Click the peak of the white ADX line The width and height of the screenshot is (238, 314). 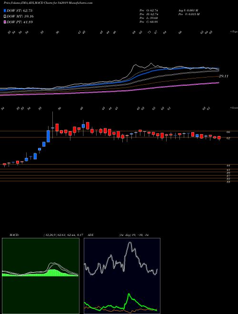tap(130, 243)
